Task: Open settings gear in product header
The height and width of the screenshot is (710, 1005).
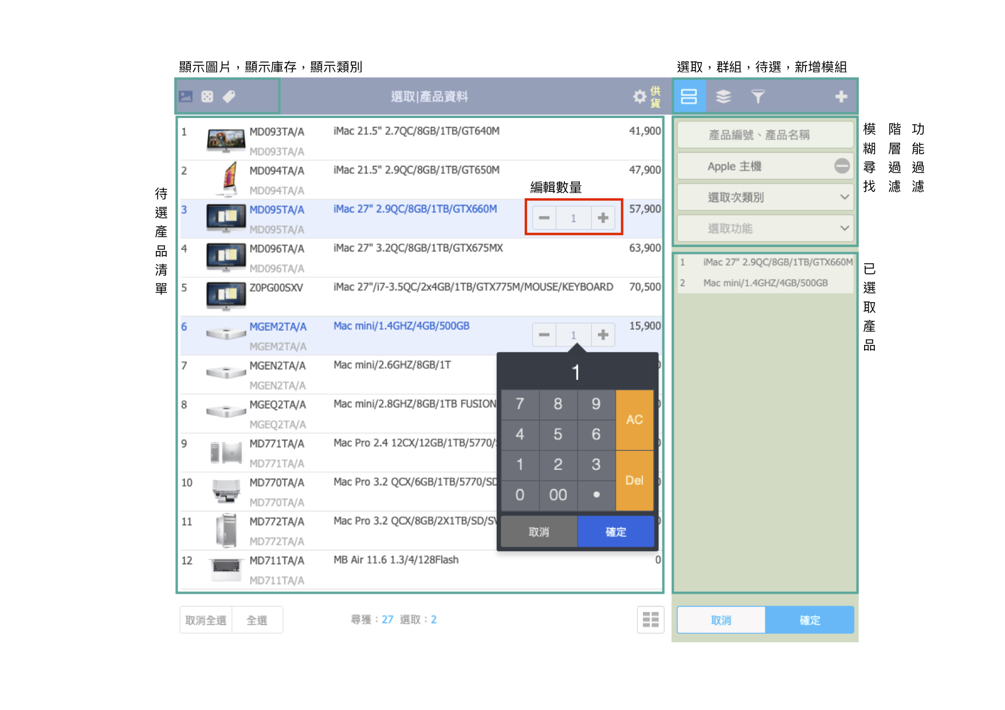Action: coord(639,96)
